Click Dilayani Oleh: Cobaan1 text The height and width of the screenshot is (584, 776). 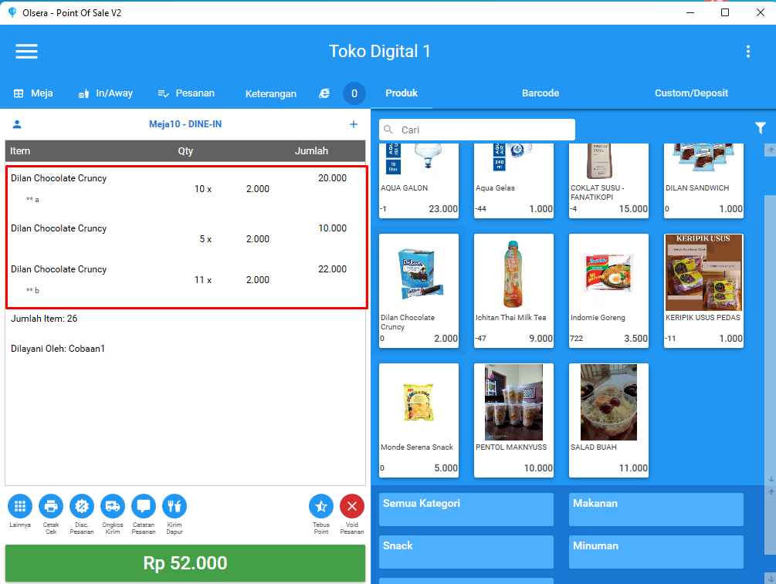58,349
